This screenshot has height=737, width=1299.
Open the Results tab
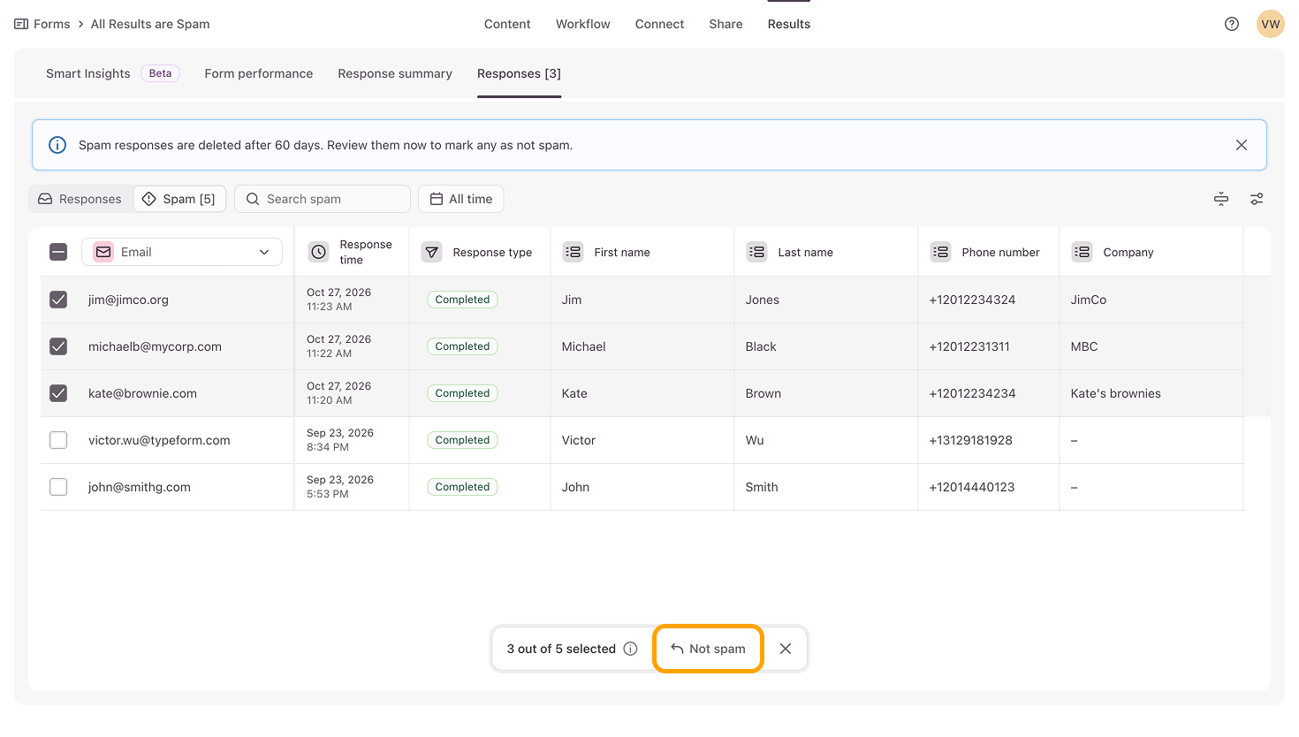pos(789,24)
